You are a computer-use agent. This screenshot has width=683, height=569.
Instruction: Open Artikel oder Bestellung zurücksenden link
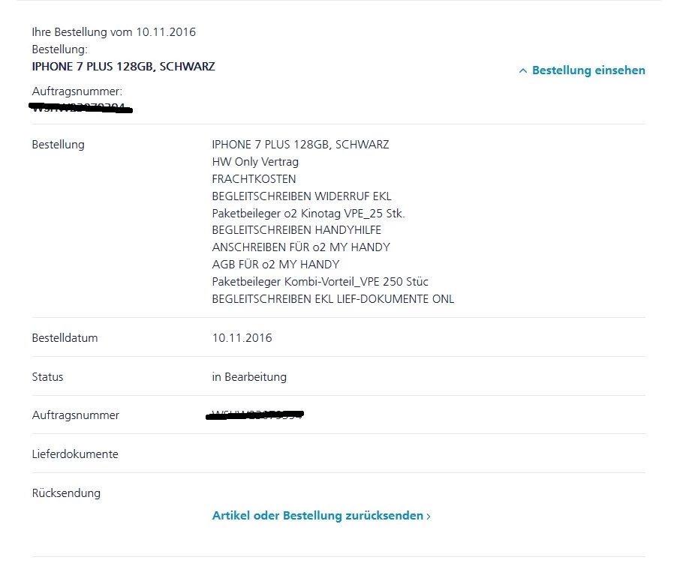(x=317, y=516)
